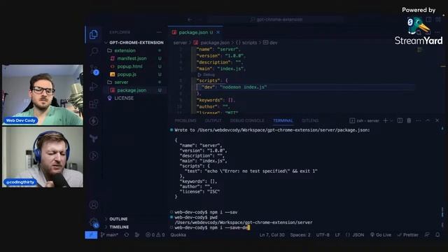The height and width of the screenshot is (252, 448).
Task: Change end of line sequence LF
Action: click(x=337, y=235)
